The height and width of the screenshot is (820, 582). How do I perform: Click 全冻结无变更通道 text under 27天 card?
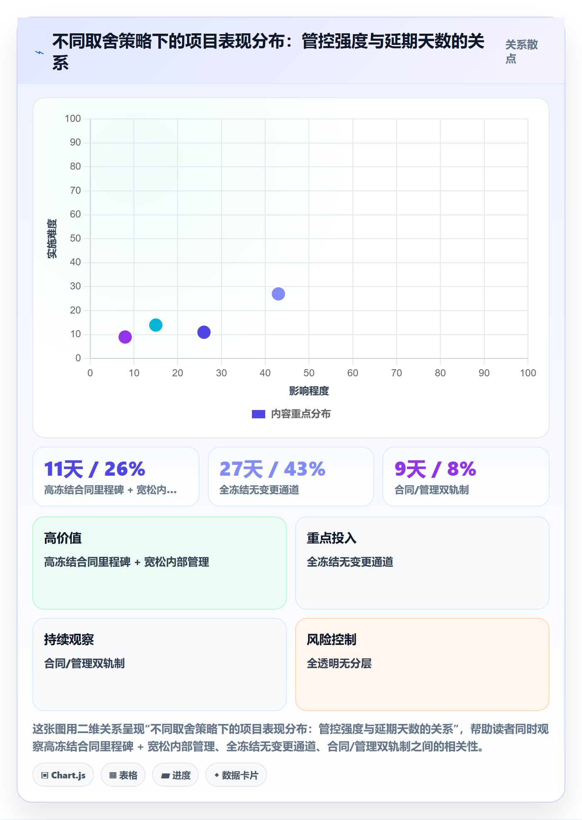tap(259, 490)
